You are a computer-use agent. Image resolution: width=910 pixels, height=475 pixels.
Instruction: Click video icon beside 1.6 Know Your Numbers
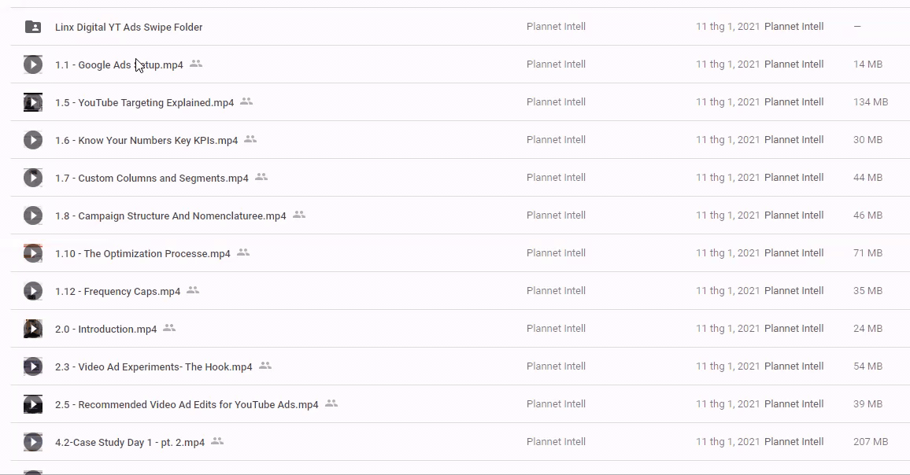click(x=33, y=140)
